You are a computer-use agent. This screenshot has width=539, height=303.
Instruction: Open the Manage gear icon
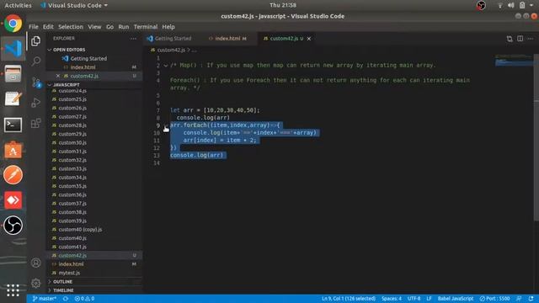click(35, 283)
